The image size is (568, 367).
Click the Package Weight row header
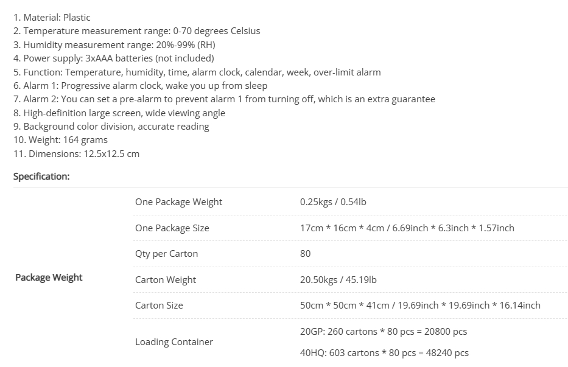pos(49,278)
